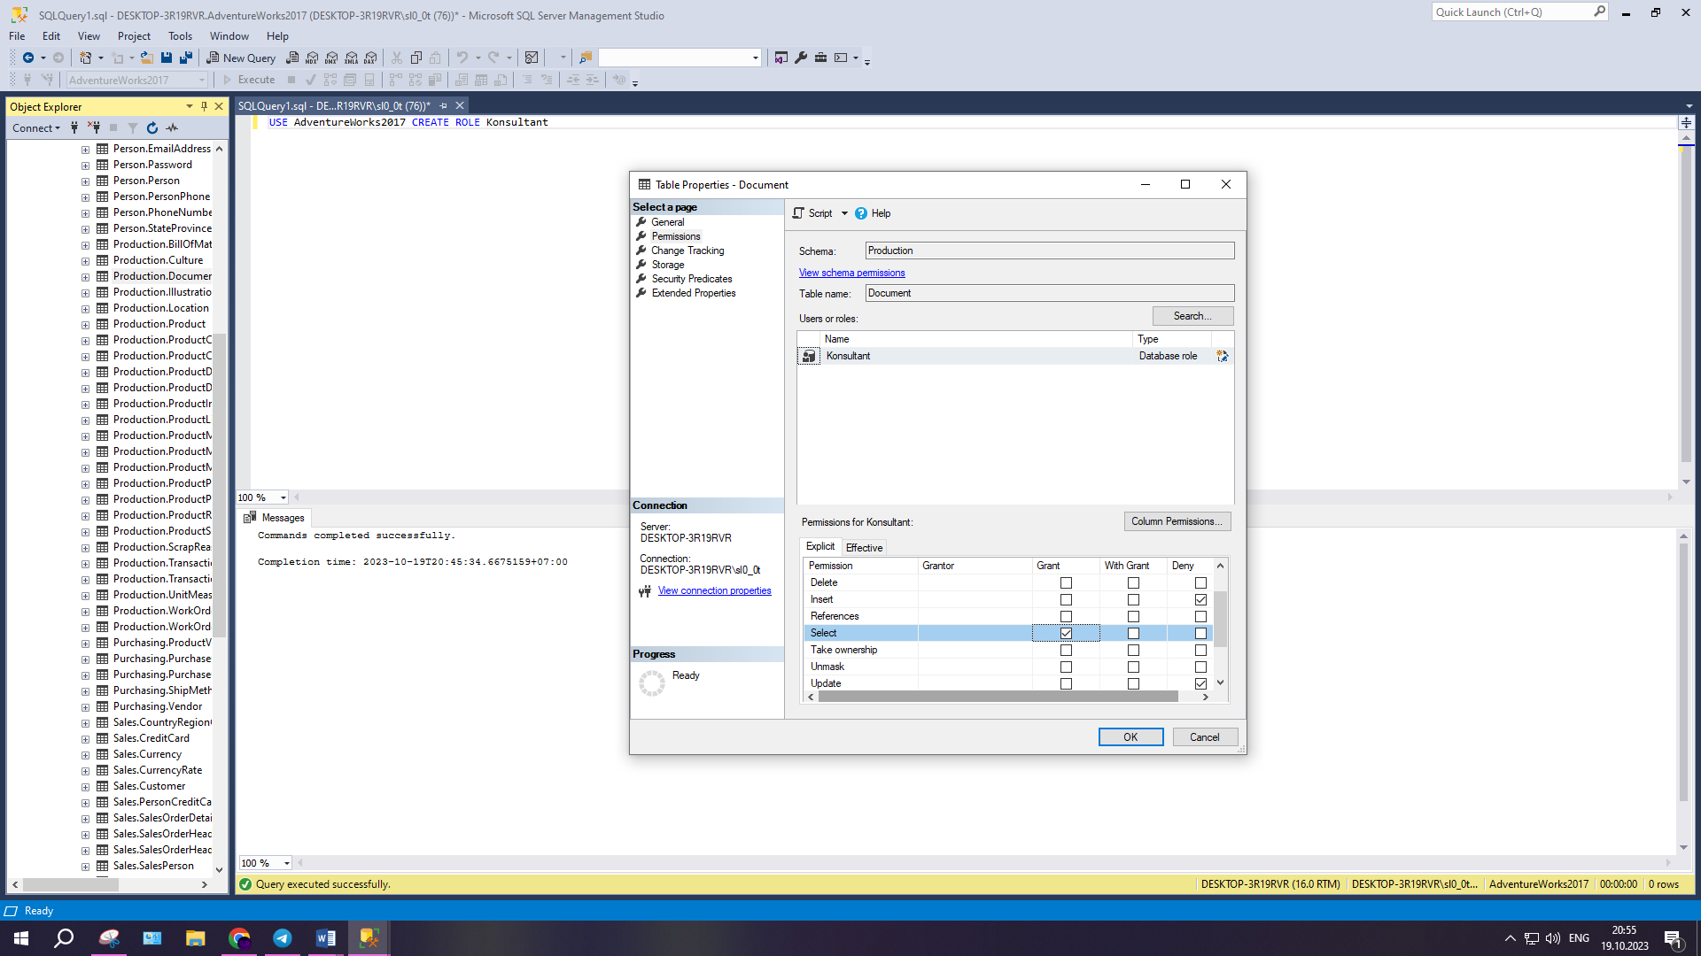
Task: Uncheck Grant for Select permission
Action: 1066,633
